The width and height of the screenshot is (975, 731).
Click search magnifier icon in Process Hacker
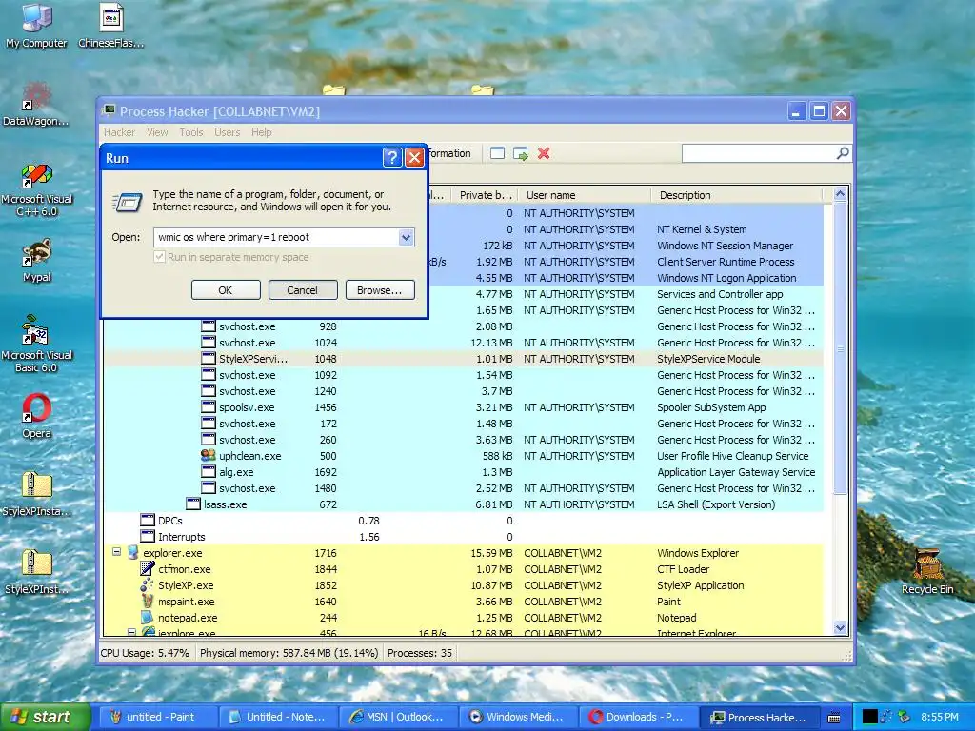point(843,153)
